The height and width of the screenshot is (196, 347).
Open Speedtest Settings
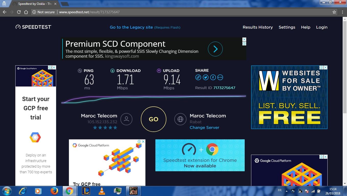pyautogui.click(x=287, y=27)
